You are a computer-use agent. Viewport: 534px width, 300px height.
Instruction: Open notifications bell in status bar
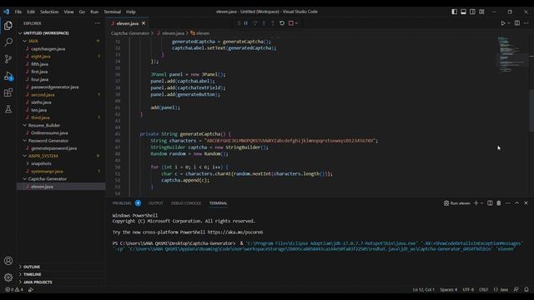click(x=526, y=289)
